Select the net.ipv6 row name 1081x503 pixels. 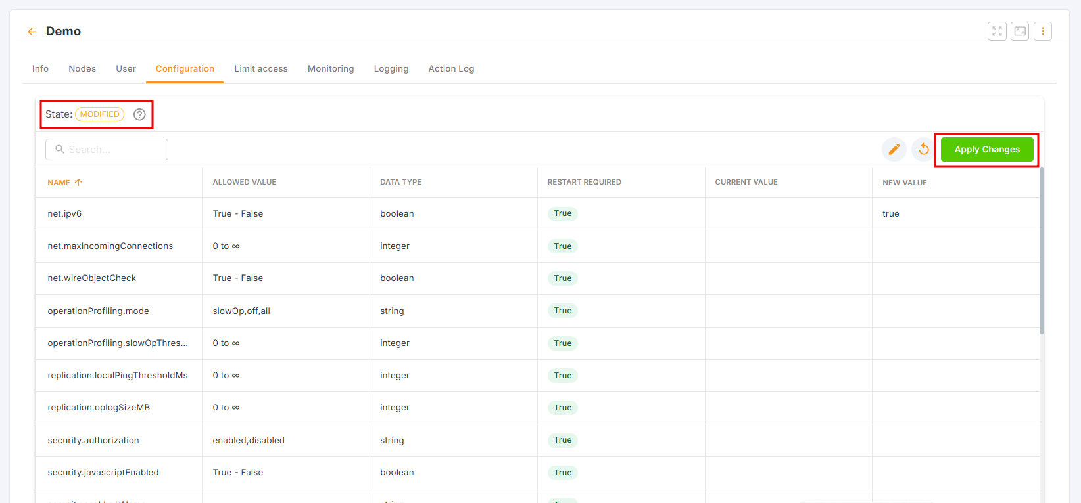click(64, 214)
